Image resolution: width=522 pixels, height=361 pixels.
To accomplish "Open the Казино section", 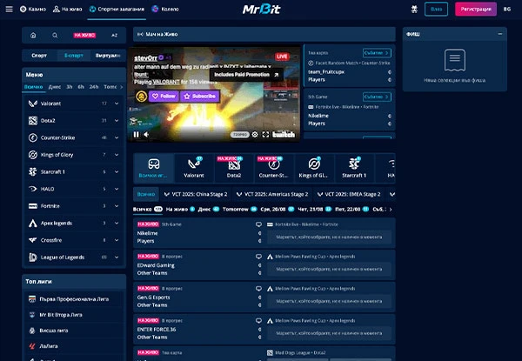I will point(33,9).
